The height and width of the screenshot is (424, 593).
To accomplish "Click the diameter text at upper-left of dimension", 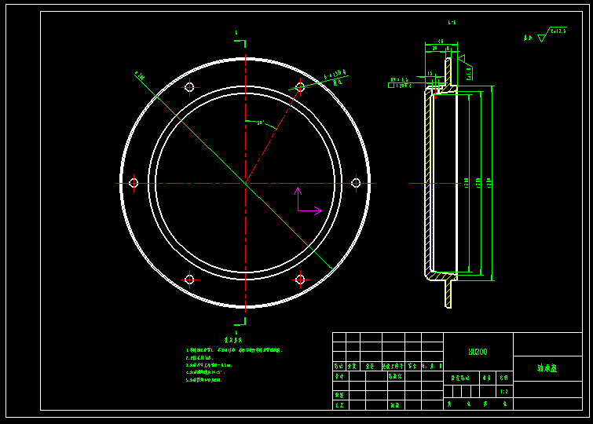I will click(140, 75).
